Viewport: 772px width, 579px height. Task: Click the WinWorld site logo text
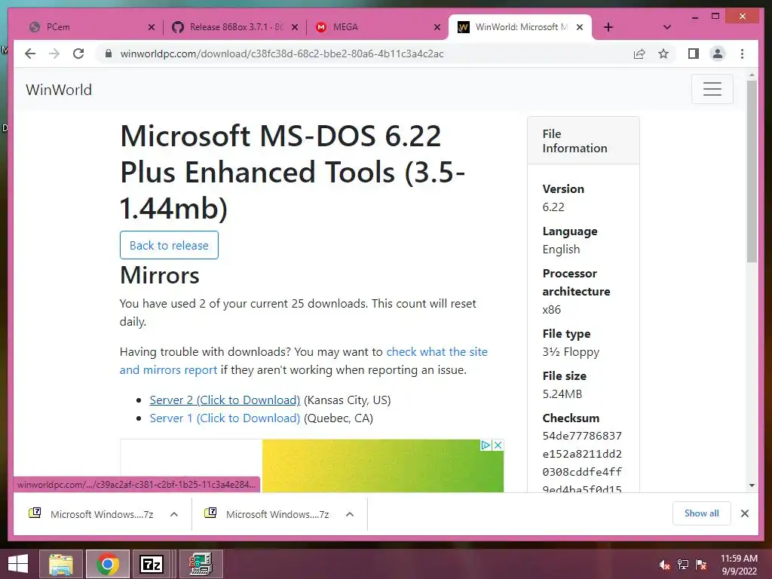(x=59, y=90)
